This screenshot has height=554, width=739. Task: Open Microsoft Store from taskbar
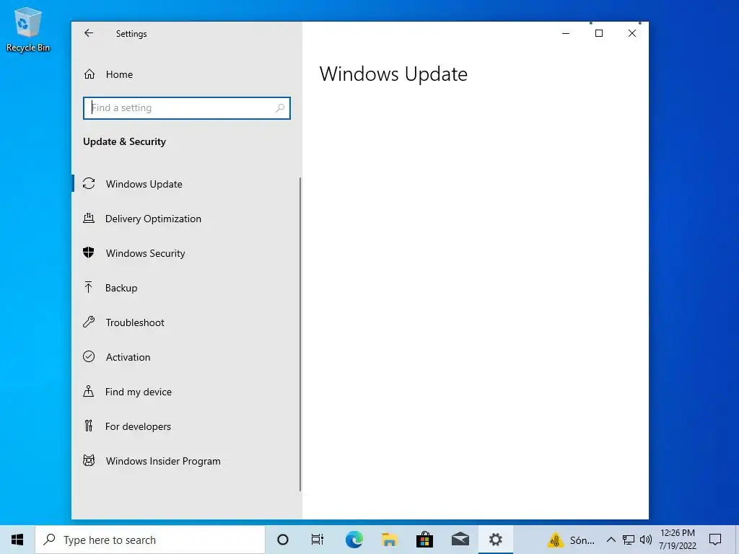(424, 540)
